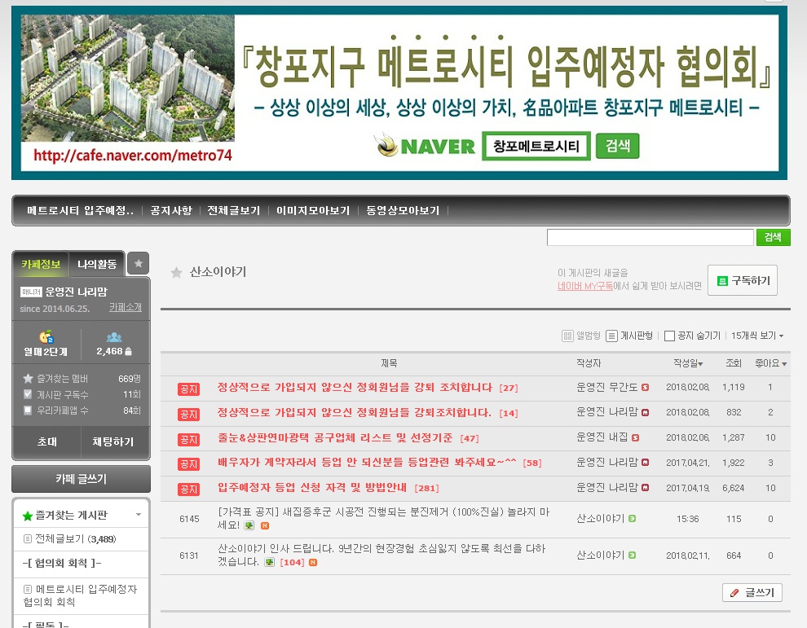807x628 pixels.
Task: Tick the 공지 숨기기 checkbox
Action: pos(669,336)
